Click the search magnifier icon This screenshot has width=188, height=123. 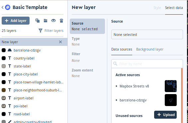point(115,63)
